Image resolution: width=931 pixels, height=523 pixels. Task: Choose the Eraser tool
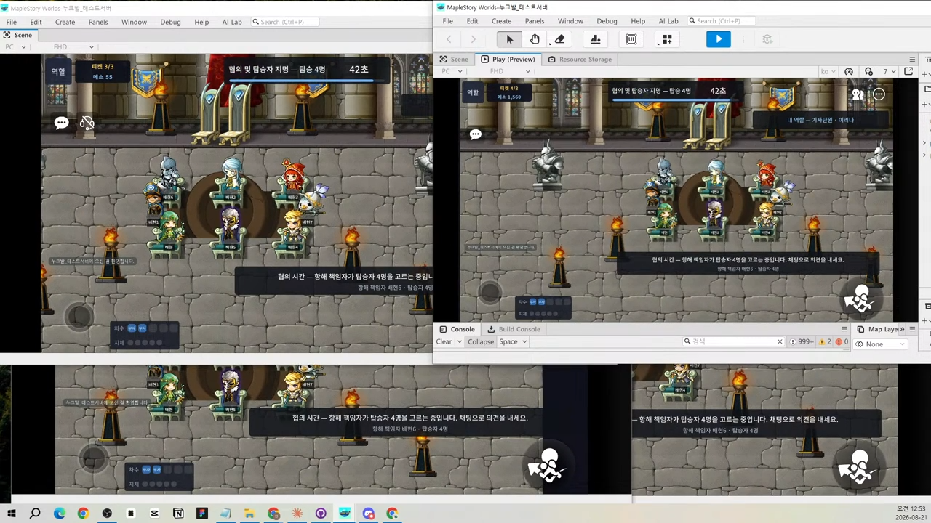[x=559, y=39]
